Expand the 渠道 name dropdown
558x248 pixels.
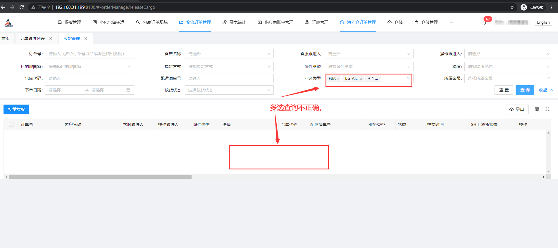pos(509,67)
